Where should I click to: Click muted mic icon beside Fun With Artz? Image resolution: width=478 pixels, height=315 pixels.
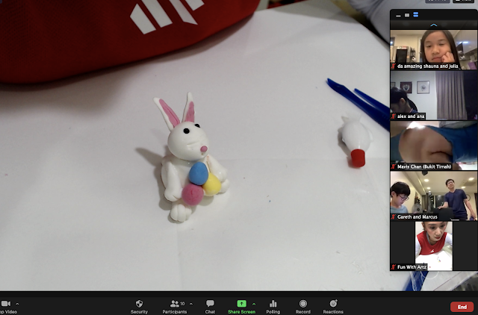(x=394, y=267)
